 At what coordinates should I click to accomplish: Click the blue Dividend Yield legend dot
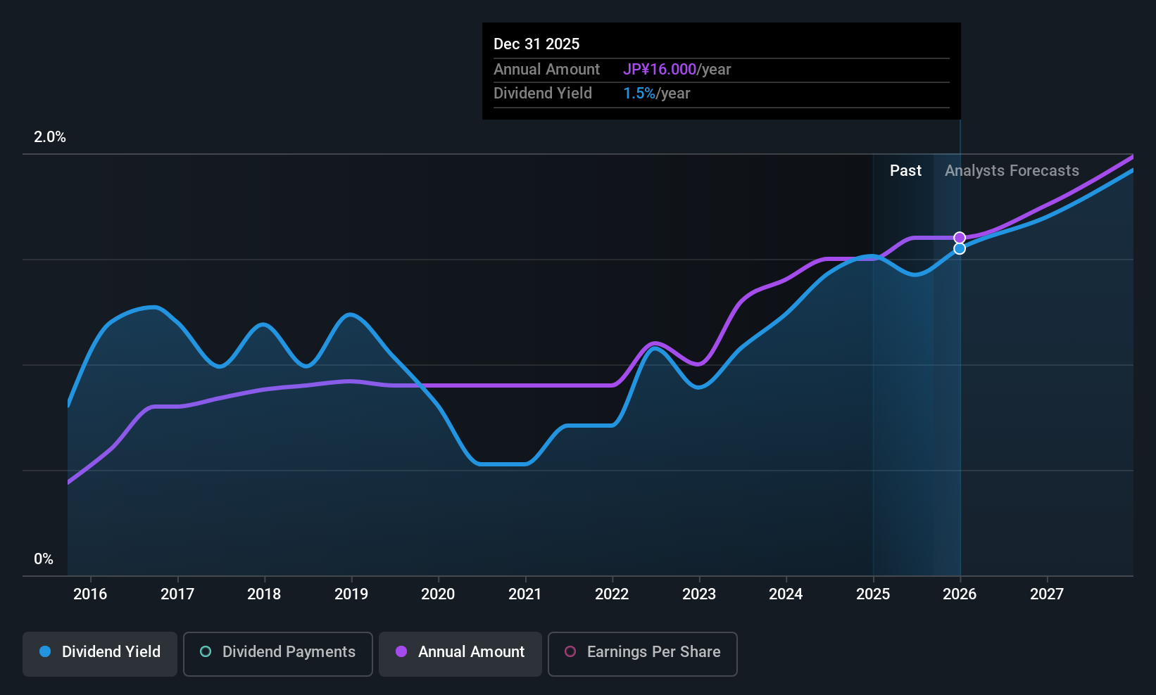point(45,651)
